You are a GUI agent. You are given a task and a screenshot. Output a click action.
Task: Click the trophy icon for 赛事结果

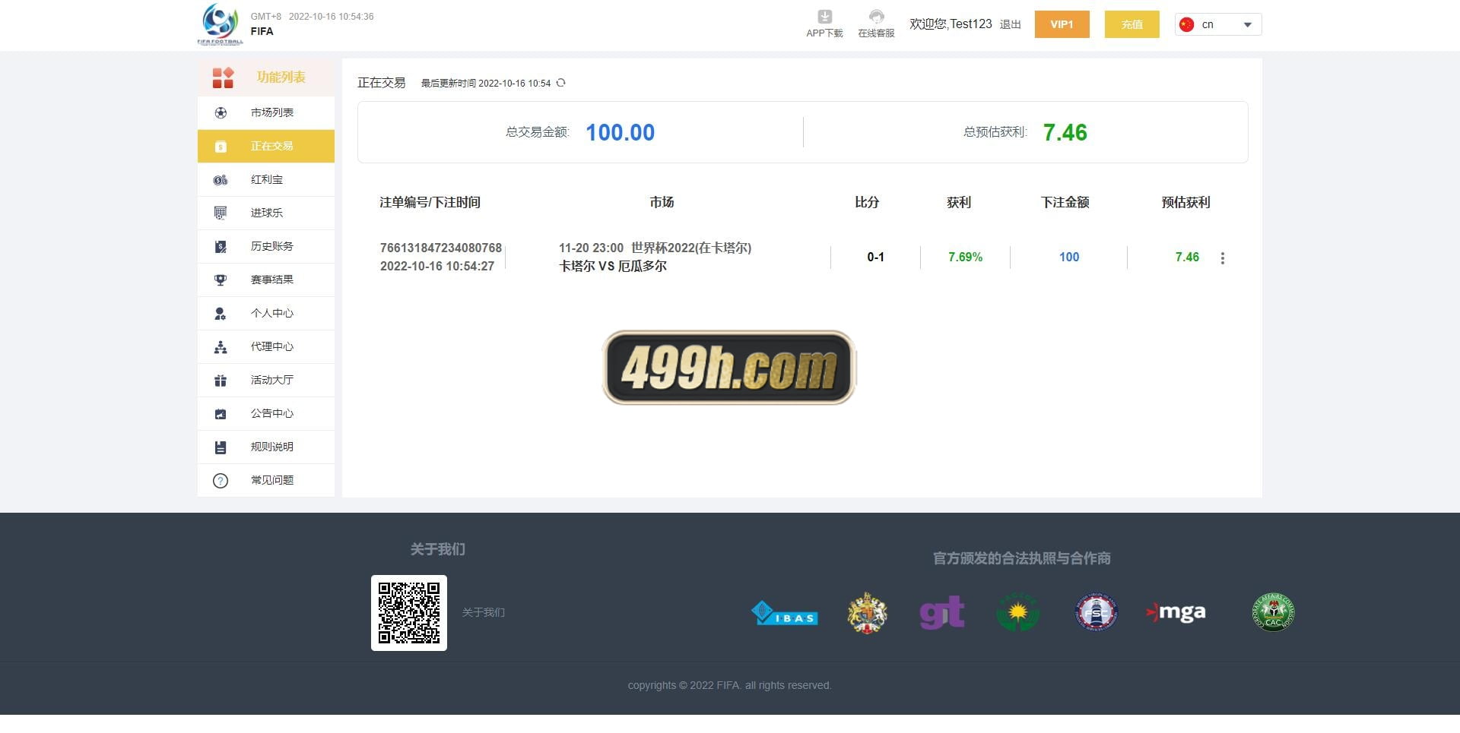click(221, 280)
